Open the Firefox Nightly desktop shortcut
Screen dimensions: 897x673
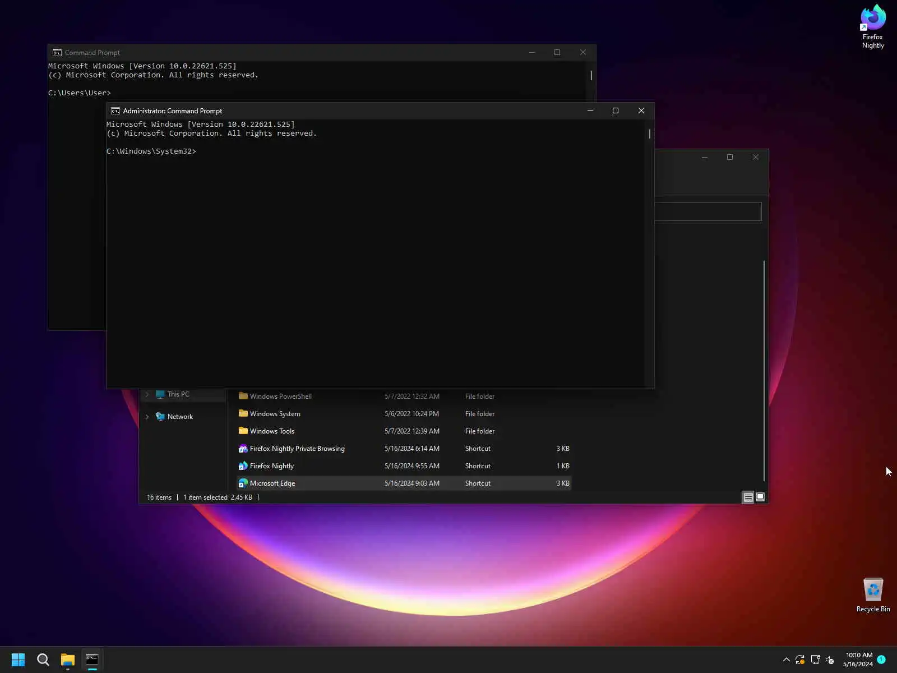coord(873,26)
